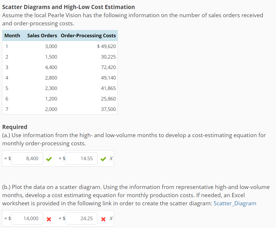276x228 pixels.
Task: Click the Sales Orders column header
Action: pos(42,35)
